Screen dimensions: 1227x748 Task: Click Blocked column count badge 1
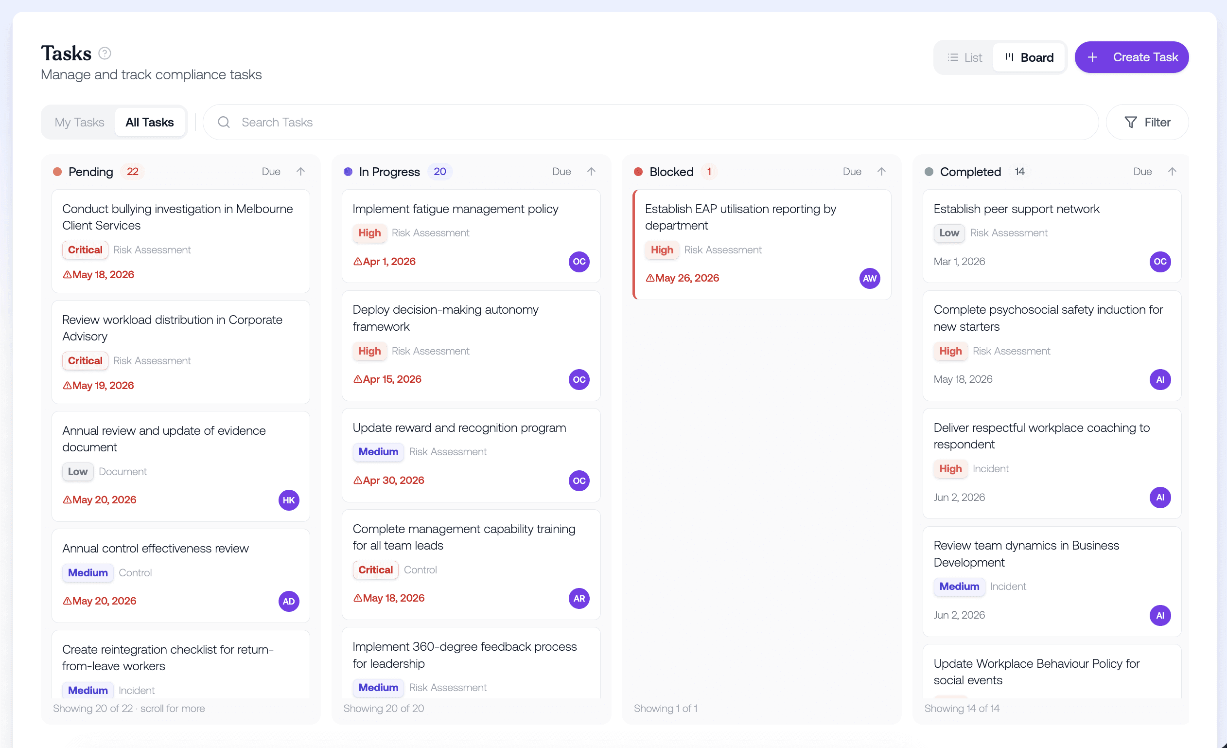pyautogui.click(x=709, y=171)
